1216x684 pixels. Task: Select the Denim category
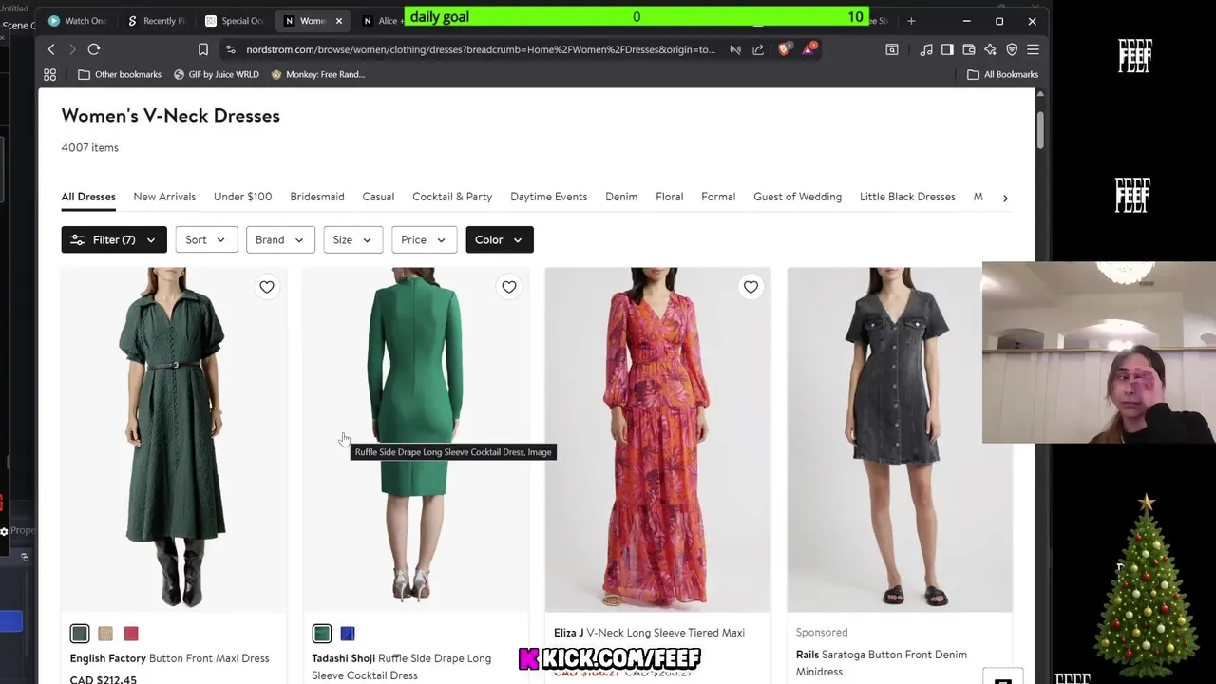point(621,197)
